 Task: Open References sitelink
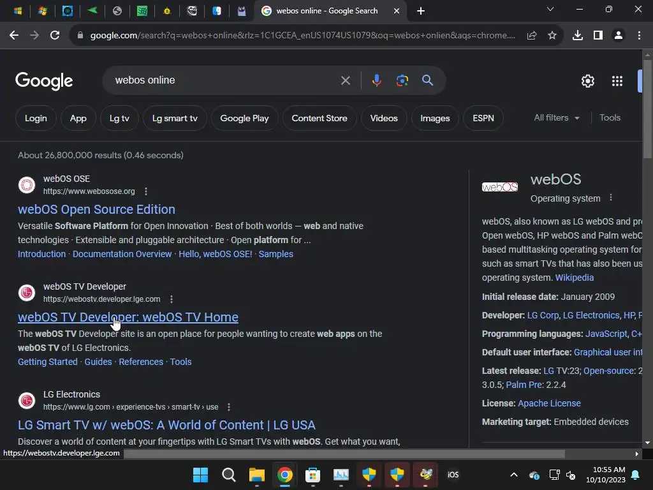(141, 362)
